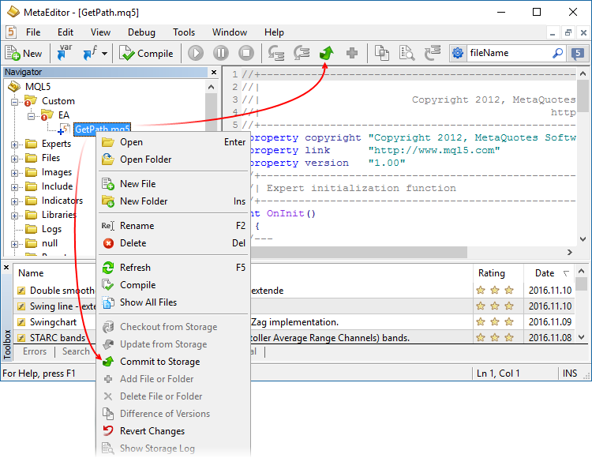
Task: Switch to the Errors tab in Toolbox
Action: tap(35, 351)
